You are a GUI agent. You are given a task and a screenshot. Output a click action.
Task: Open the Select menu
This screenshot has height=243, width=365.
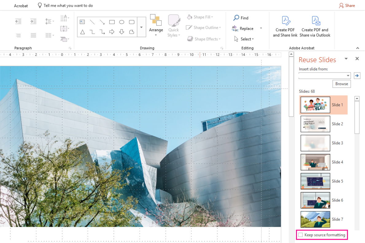[244, 39]
